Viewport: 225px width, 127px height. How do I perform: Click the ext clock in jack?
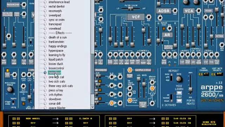130,100
